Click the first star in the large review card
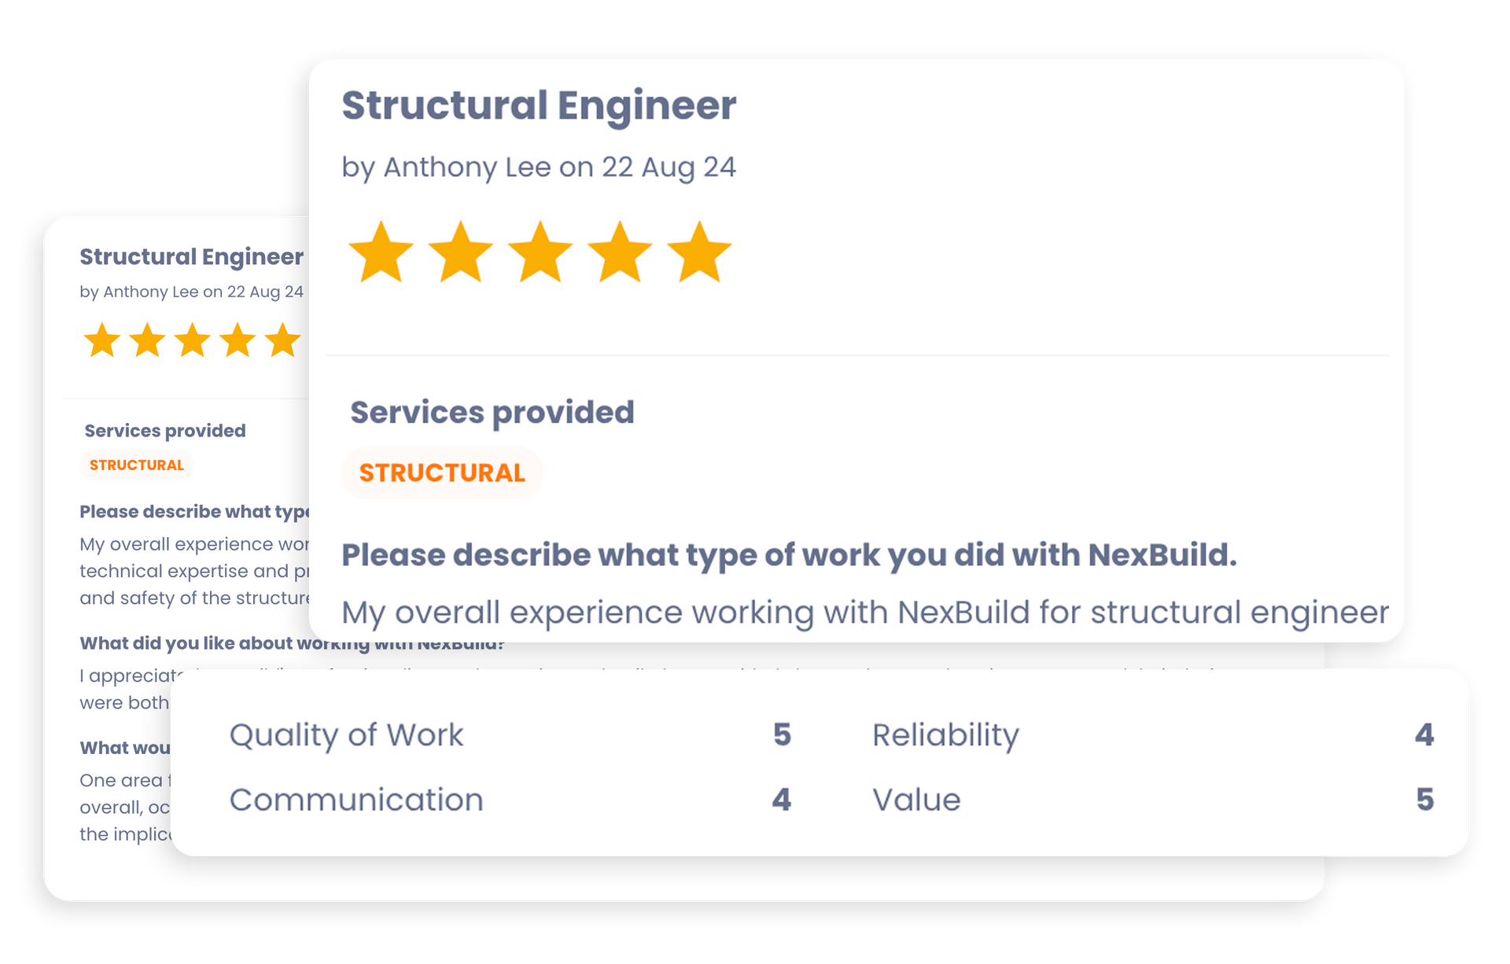The image size is (1510, 964). 381,252
